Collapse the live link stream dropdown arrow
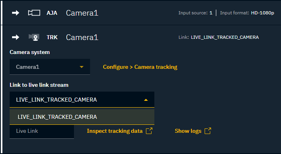Viewport: 281px width, 154px height. point(146,100)
